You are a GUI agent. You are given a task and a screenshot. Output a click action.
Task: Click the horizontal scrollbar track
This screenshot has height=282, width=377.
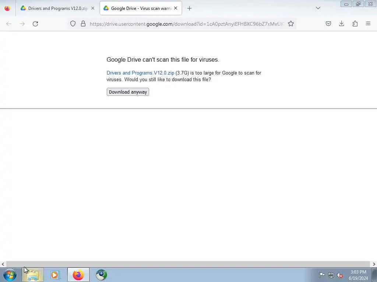pyautogui.click(x=188, y=264)
